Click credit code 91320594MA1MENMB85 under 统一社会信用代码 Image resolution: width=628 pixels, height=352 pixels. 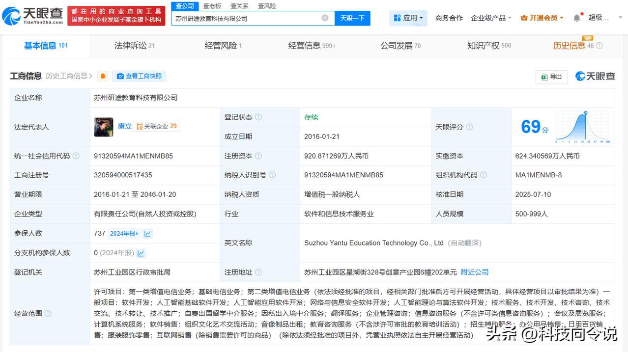tap(133, 156)
